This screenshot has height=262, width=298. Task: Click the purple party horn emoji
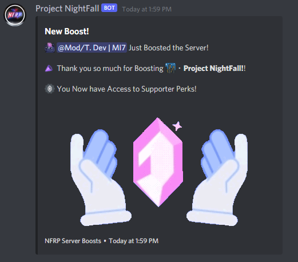pos(49,68)
